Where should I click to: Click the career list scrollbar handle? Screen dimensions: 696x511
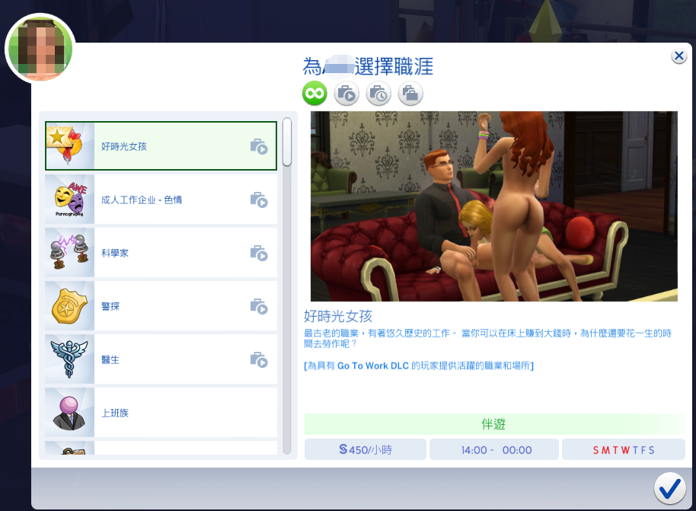pyautogui.click(x=287, y=142)
